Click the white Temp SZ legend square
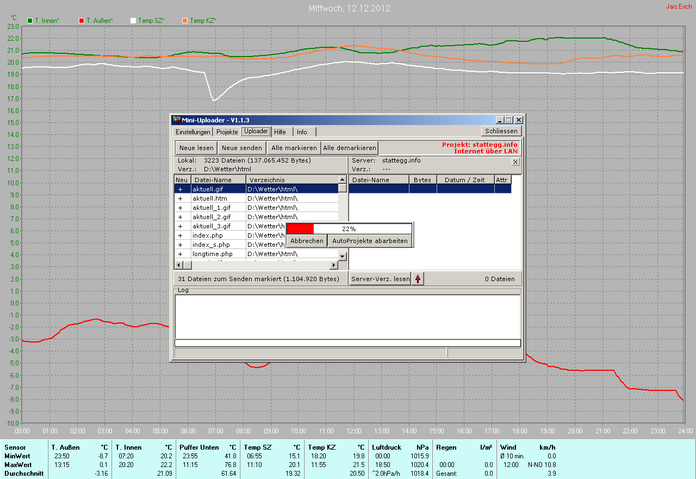 point(133,21)
